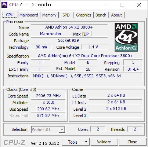Minimize the CPU-Z window
This screenshot has width=148, height=147.
coord(106,5)
